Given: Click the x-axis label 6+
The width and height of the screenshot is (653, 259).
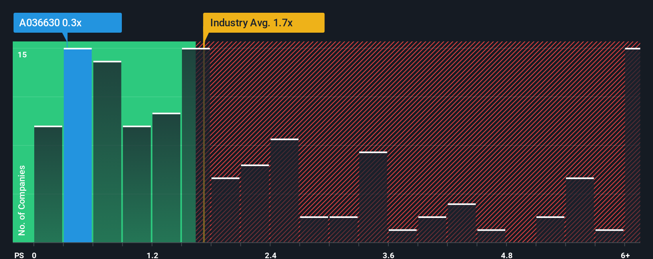Looking at the screenshot, I should pos(625,255).
